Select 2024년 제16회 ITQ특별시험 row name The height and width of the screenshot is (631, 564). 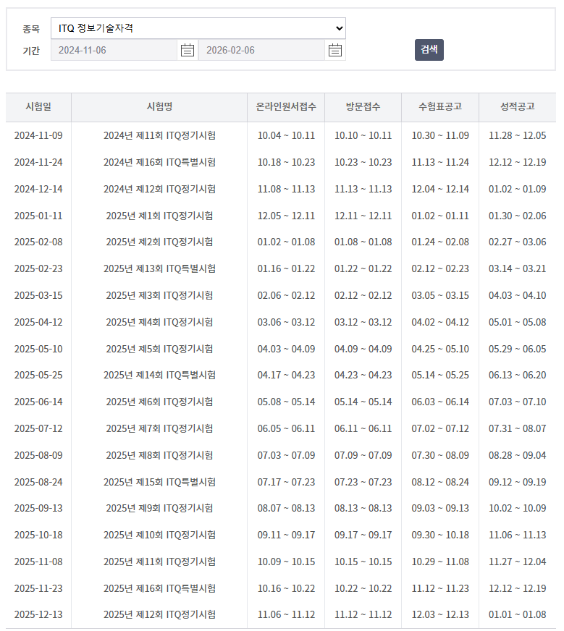pos(159,162)
